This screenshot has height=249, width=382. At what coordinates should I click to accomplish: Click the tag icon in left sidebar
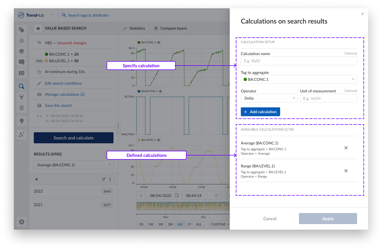[x=22, y=30]
